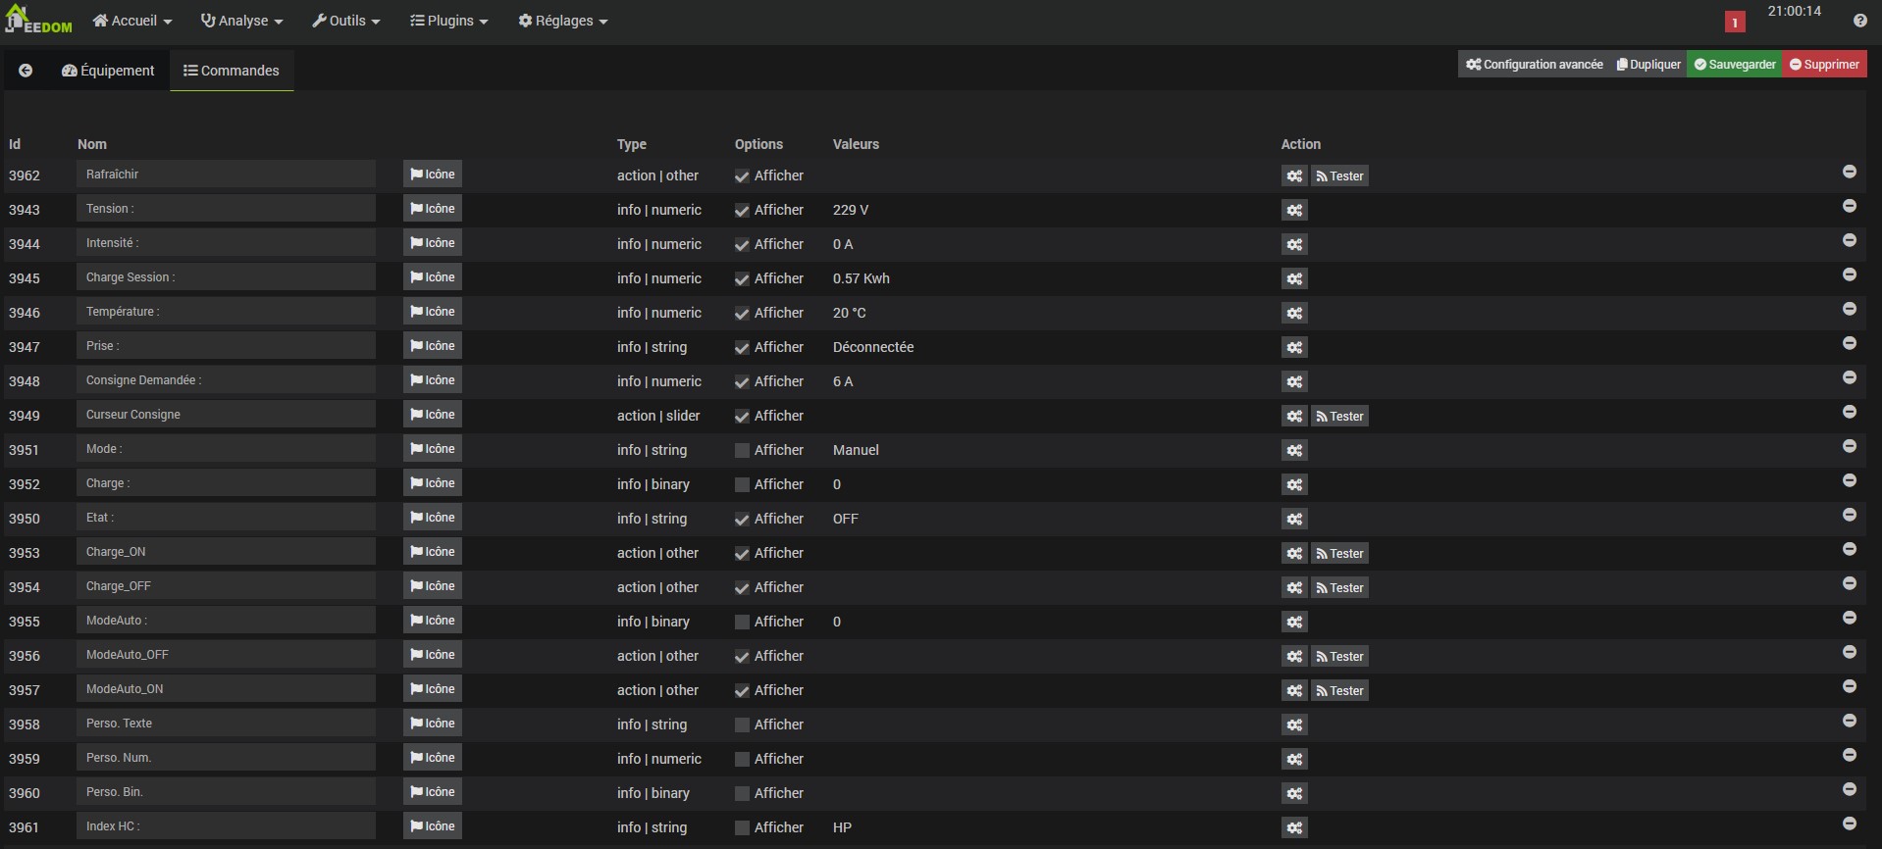Viewport: 1882px width, 849px height.
Task: Check Afficher for Perso. Num. command
Action: coord(742,760)
